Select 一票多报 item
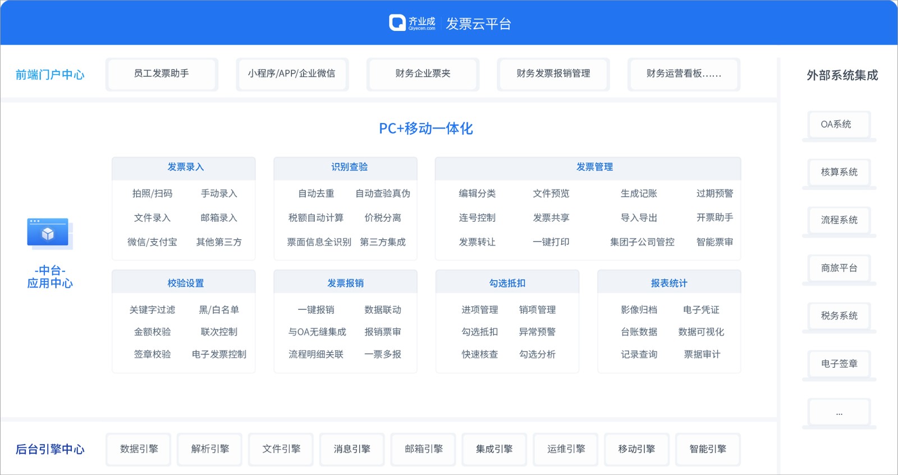Viewport: 898px width, 475px height. point(383,354)
